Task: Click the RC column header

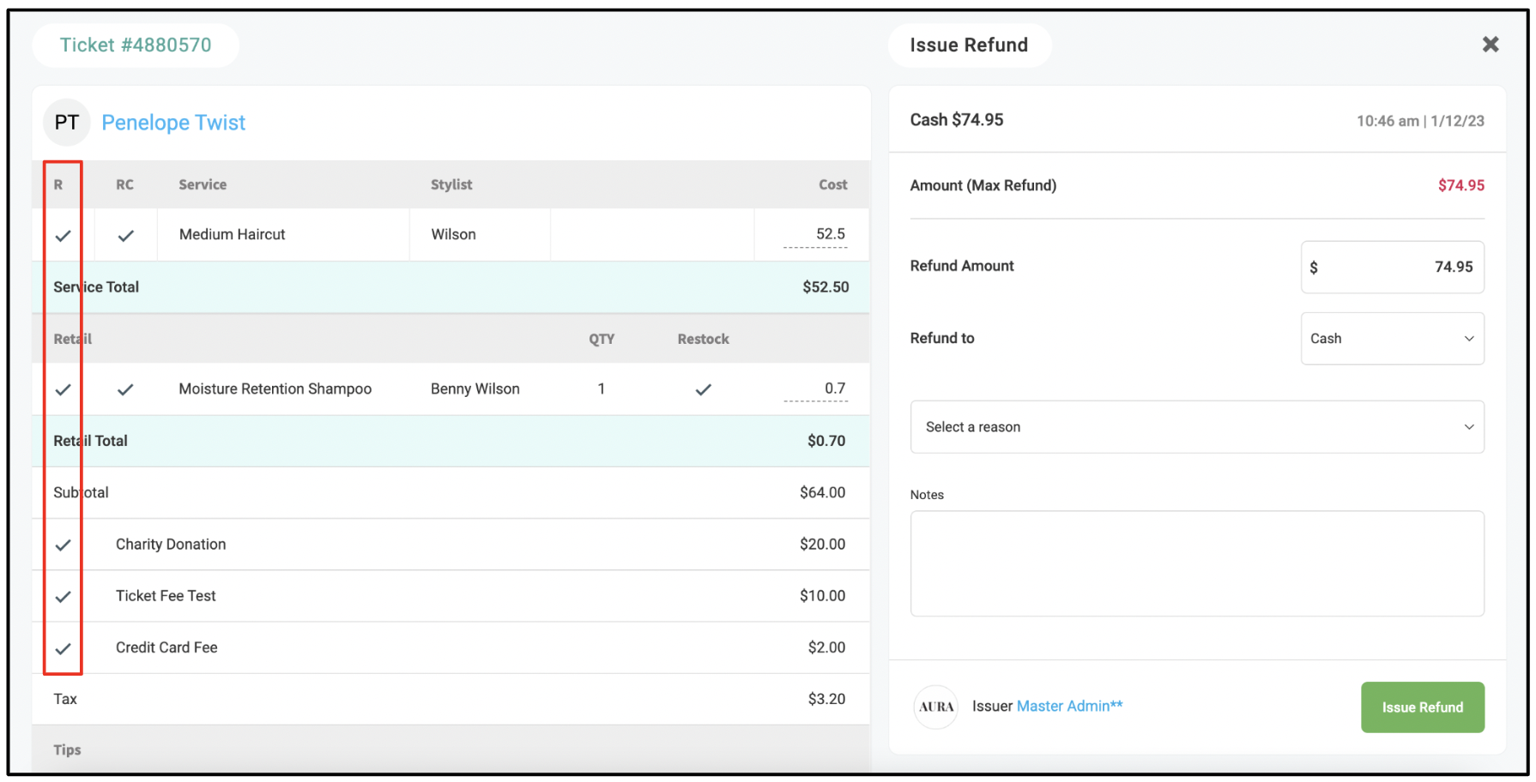Action: pyautogui.click(x=125, y=184)
